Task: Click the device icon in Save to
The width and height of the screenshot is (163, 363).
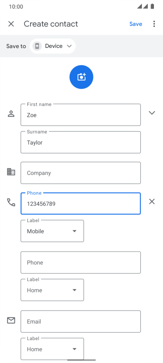Action: pos(37,46)
